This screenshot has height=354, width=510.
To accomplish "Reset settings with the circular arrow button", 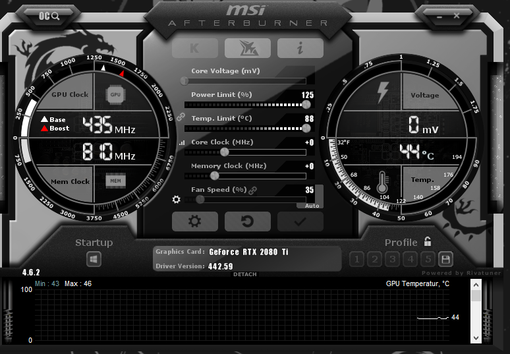I will (248, 221).
